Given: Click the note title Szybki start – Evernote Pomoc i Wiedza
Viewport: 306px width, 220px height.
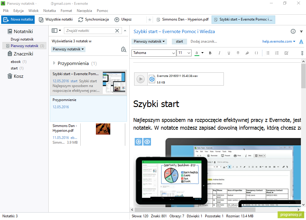Looking at the screenshot, I should (x=174, y=32).
